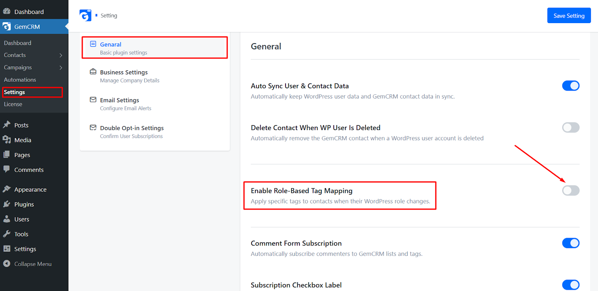Click 'Auto Sync User & Contact Data' label
Viewport: 598px width, 291px height.
tap(300, 86)
